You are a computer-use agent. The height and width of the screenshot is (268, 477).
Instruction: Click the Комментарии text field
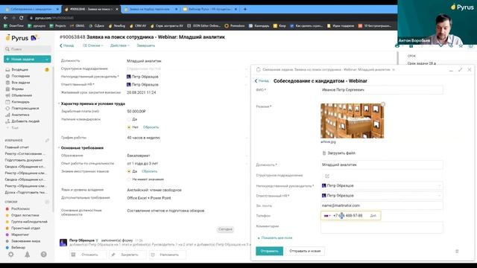pos(382,227)
